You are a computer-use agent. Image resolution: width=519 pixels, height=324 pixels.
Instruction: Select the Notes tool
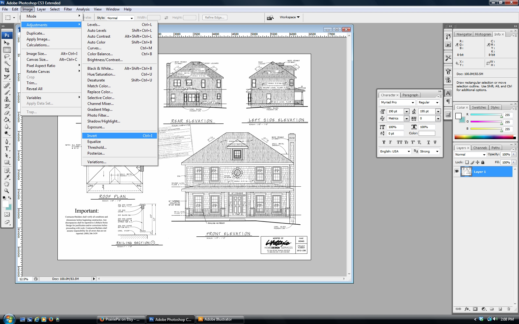click(7, 170)
